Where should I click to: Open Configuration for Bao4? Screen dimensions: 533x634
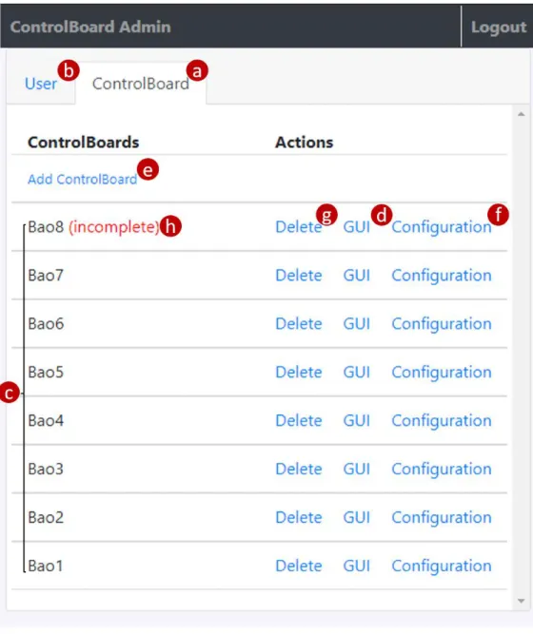(x=442, y=421)
